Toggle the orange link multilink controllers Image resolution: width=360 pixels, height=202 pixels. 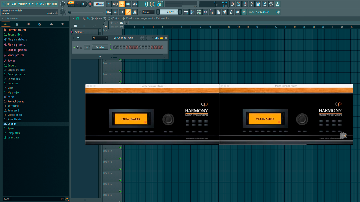tap(128, 12)
